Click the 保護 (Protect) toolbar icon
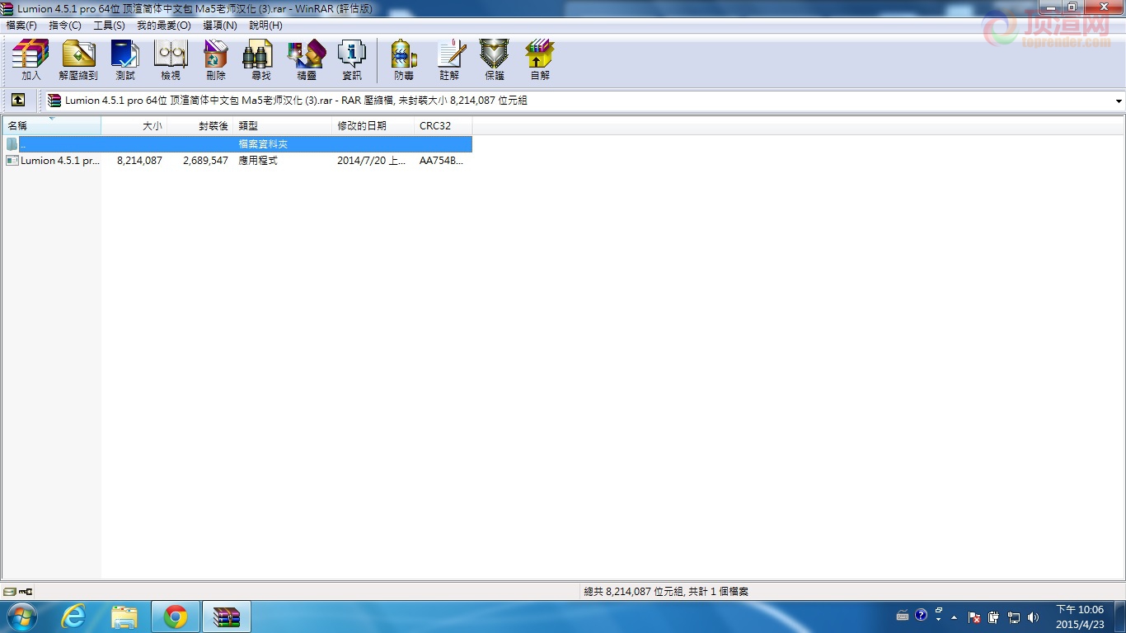The height and width of the screenshot is (633, 1126). (x=495, y=60)
